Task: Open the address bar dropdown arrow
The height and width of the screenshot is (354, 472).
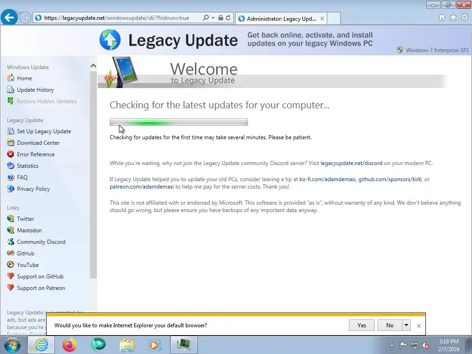Action: coord(213,18)
